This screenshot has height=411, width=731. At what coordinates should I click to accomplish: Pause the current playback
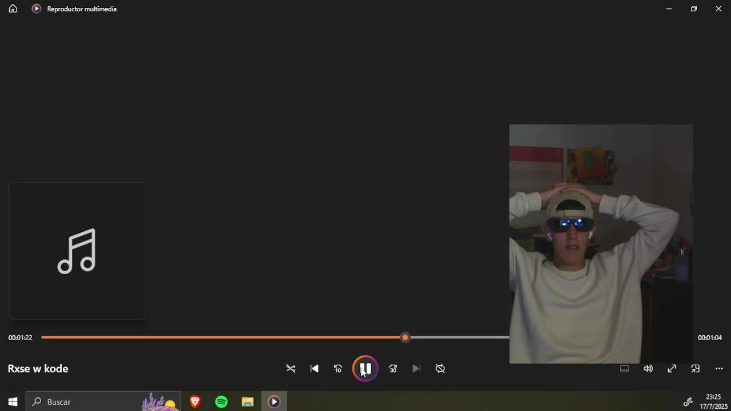(365, 369)
